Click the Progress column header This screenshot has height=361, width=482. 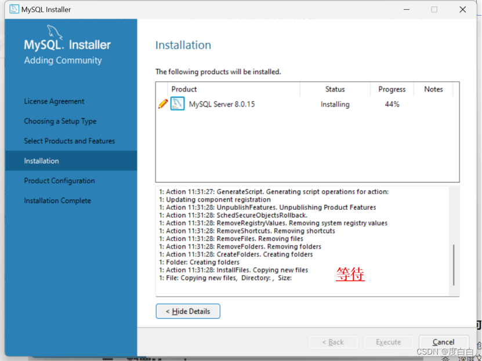coord(392,89)
